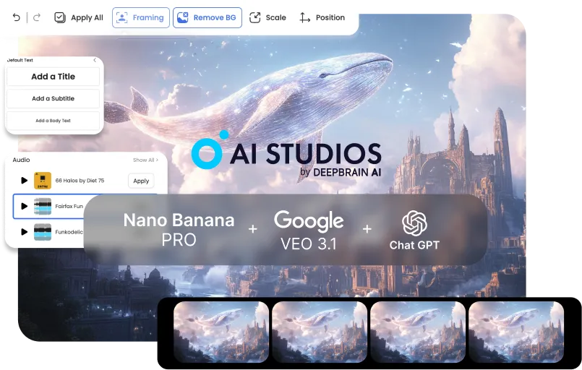Image resolution: width=582 pixels, height=370 pixels.
Task: Activate the Remove BG tool
Action: point(207,17)
